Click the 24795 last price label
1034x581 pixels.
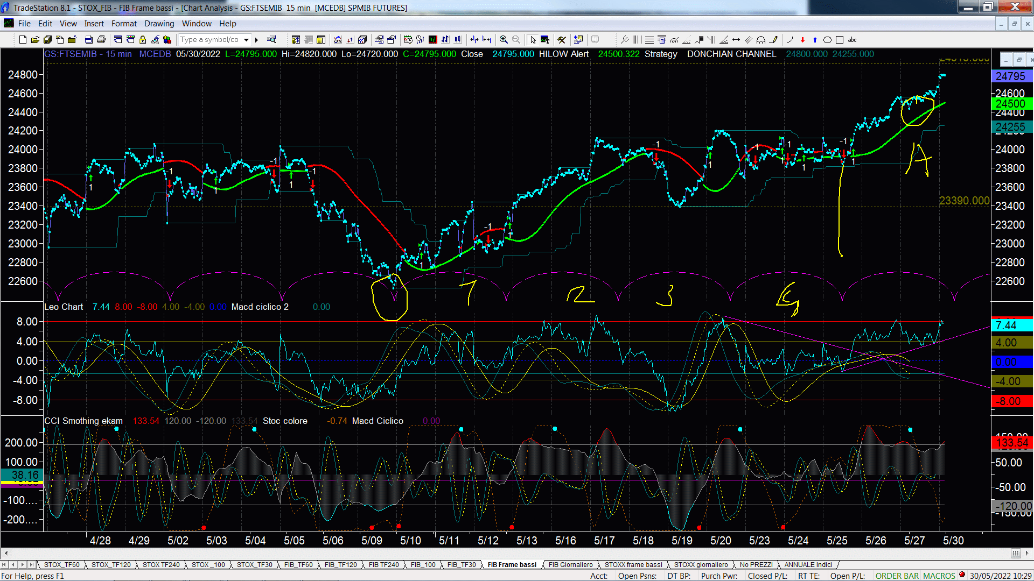click(x=1011, y=76)
